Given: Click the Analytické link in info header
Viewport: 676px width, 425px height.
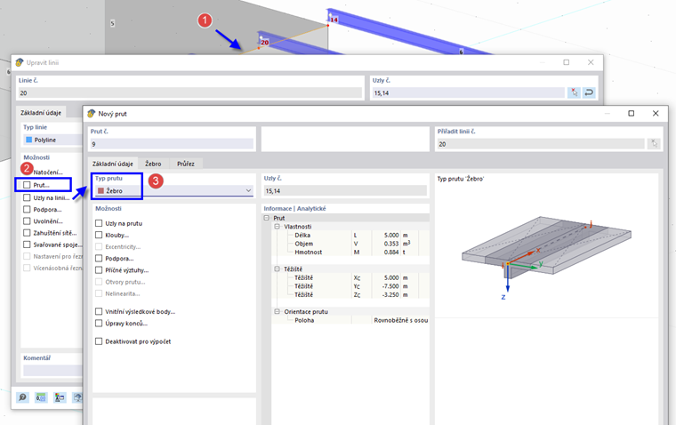Looking at the screenshot, I should click(311, 209).
